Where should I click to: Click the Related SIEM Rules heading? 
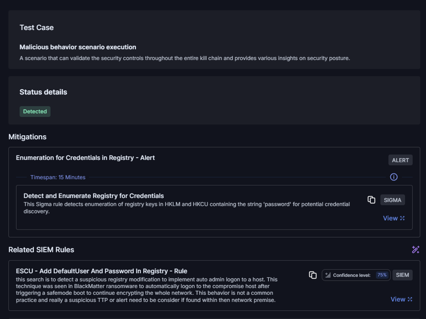[x=41, y=250]
